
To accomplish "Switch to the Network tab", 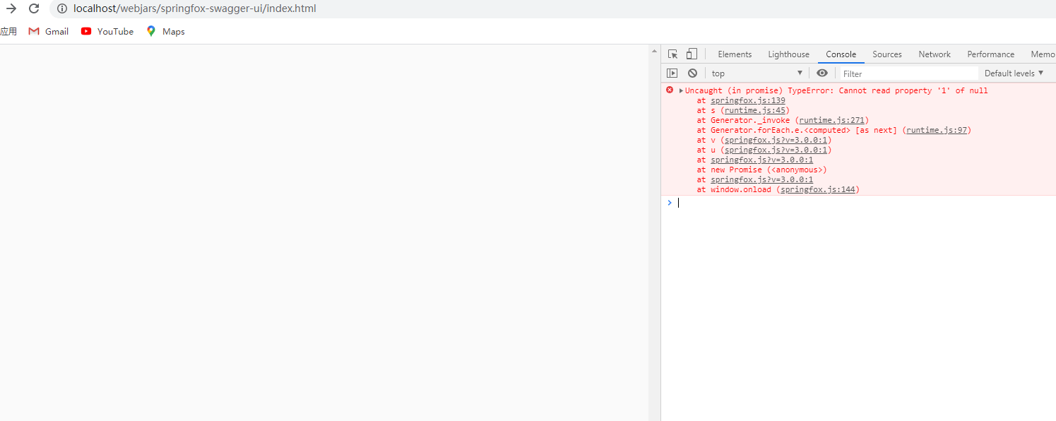I will point(934,54).
